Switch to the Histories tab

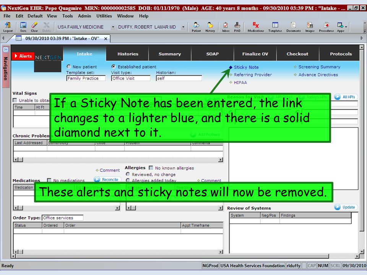[x=128, y=54]
